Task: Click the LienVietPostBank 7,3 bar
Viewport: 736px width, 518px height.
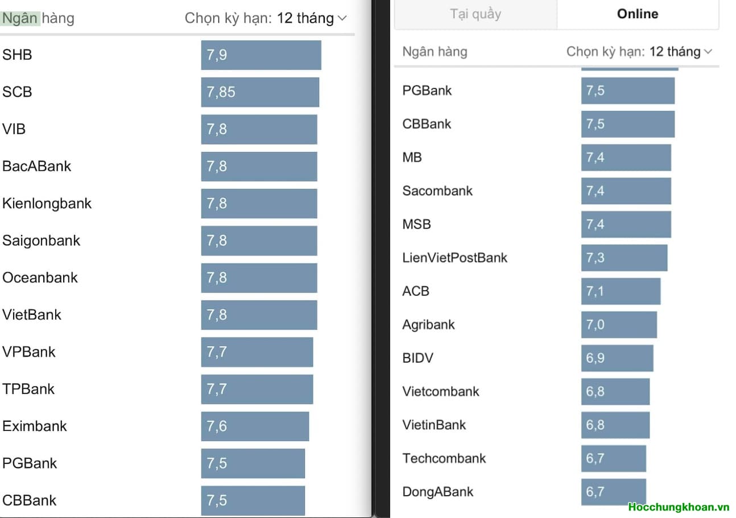Action: coord(624,258)
